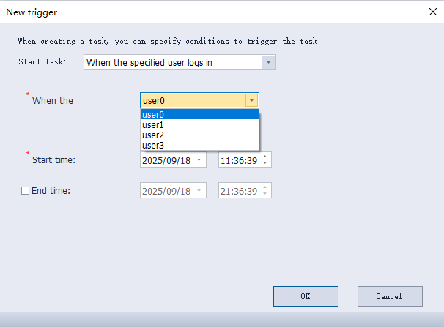The width and height of the screenshot is (444, 327).
Task: Open the End time date picker arrow
Action: pyautogui.click(x=199, y=191)
